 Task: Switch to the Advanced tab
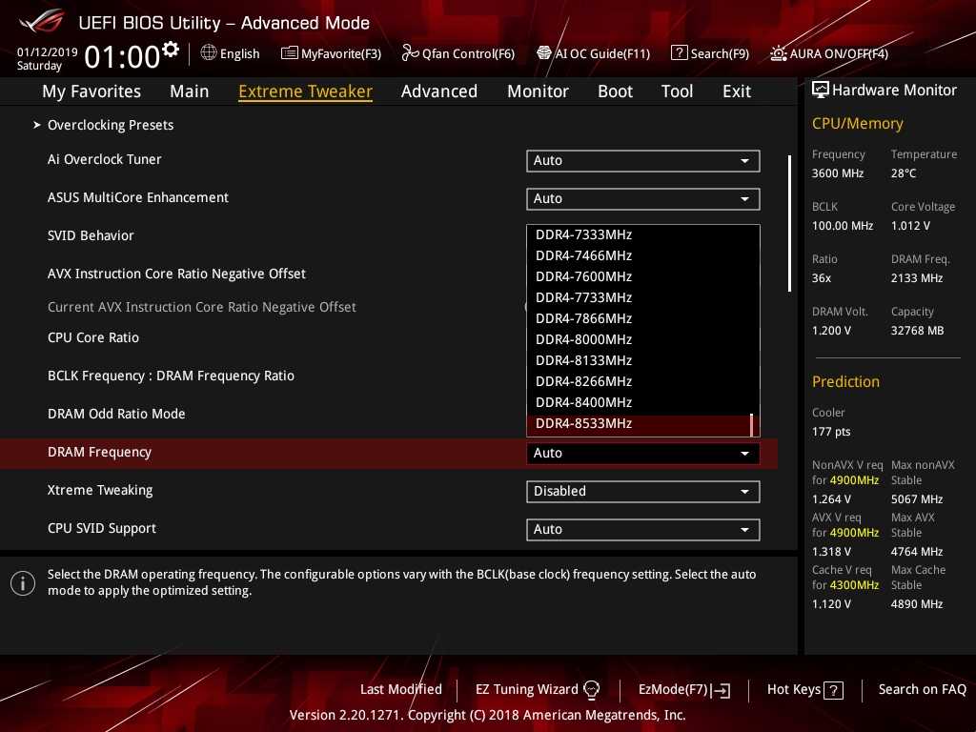438,91
